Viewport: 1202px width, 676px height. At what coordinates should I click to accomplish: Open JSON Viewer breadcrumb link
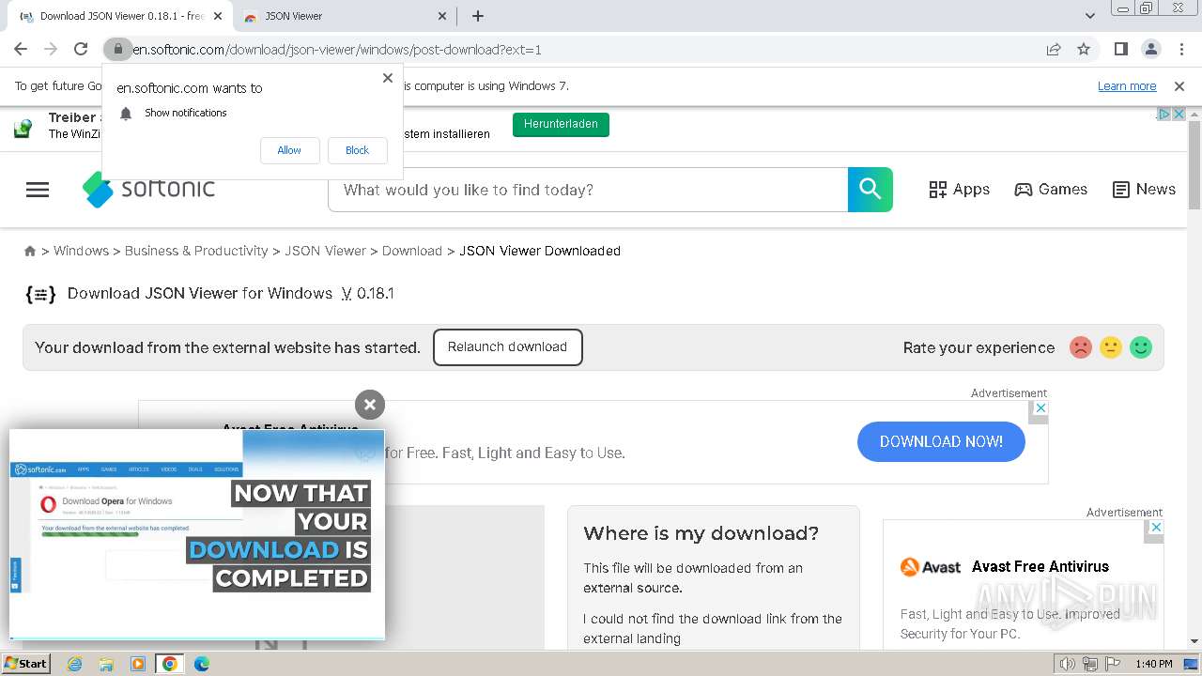click(x=325, y=251)
